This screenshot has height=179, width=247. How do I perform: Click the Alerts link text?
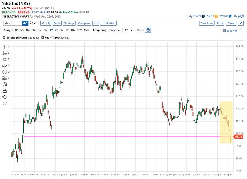[x=210, y=16]
